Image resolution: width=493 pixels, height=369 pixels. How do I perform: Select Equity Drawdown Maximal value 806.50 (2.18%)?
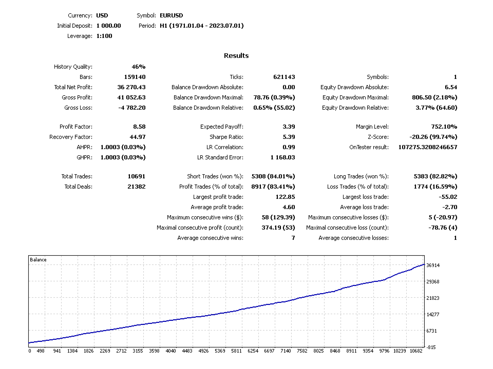(x=434, y=97)
